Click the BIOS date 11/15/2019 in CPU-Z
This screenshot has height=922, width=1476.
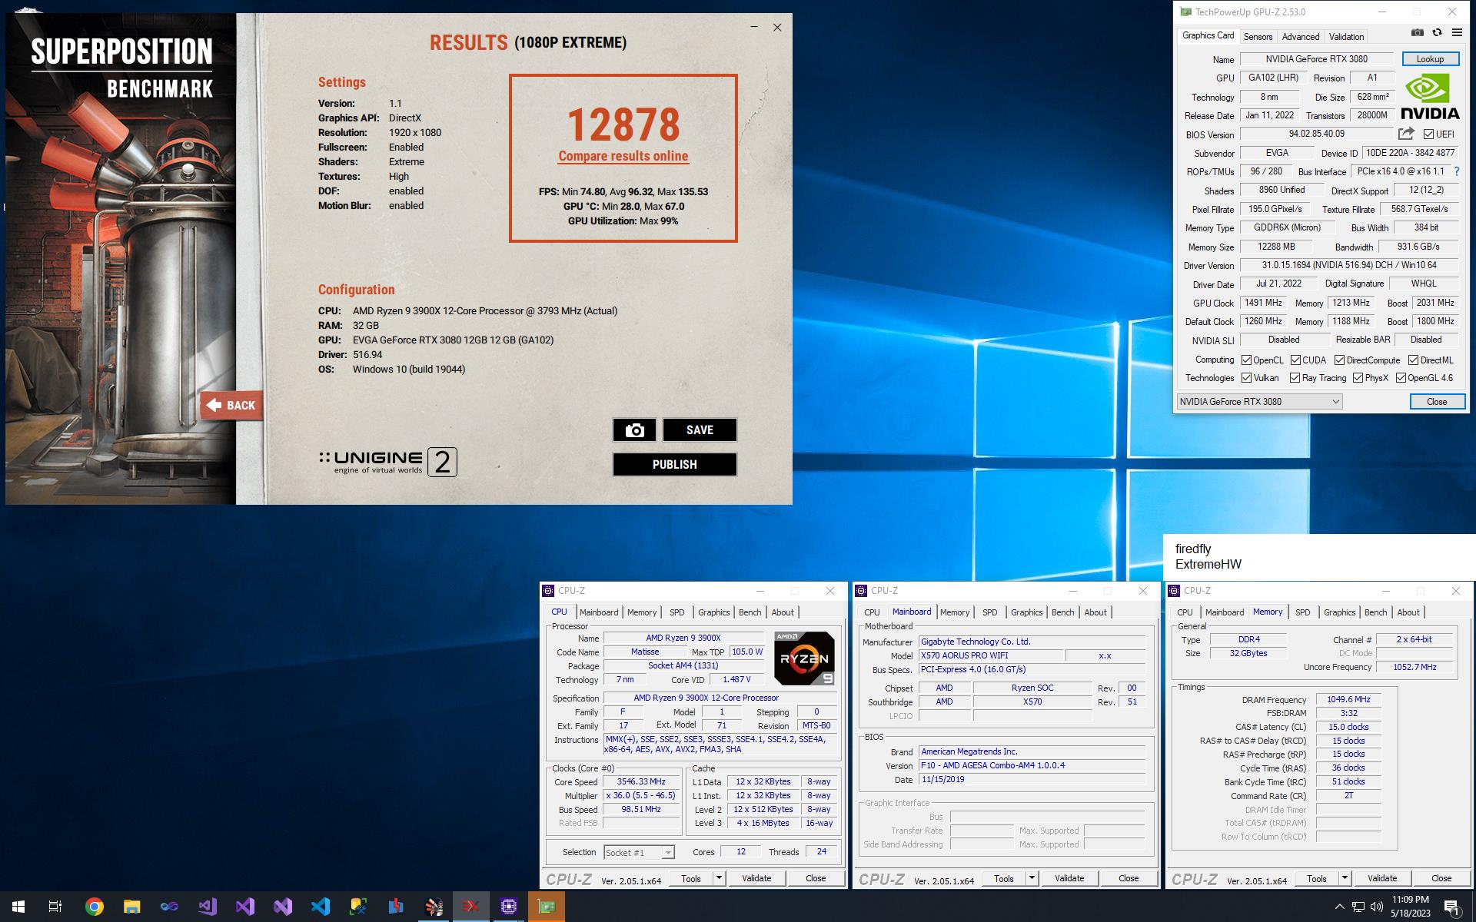[1032, 779]
